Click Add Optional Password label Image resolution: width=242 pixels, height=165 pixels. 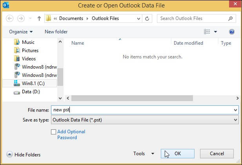pos(71,134)
